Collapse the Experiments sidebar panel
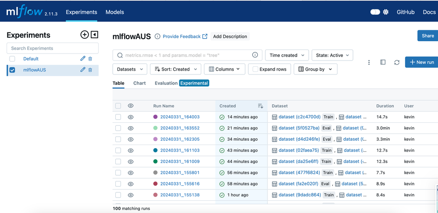Viewport: 438px width, 213px height. [94, 35]
